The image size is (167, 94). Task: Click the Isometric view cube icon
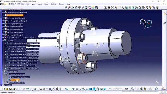pyautogui.click(x=94, y=89)
